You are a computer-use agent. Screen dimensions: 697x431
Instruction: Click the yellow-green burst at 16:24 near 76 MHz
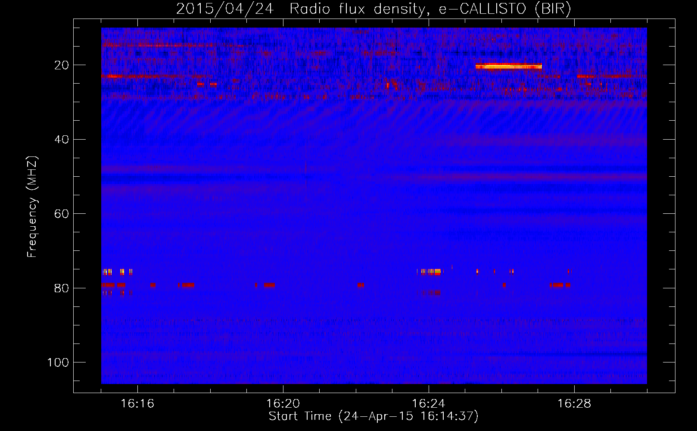[x=437, y=272]
